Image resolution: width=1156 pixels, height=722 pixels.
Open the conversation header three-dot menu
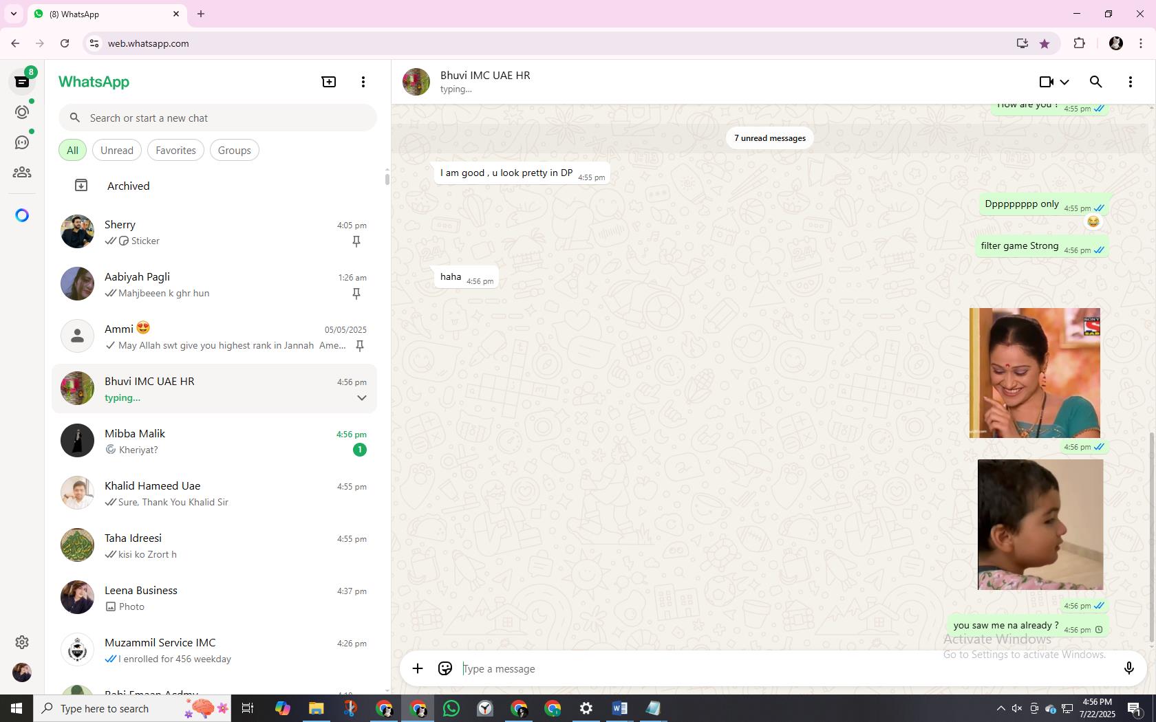pos(1131,82)
